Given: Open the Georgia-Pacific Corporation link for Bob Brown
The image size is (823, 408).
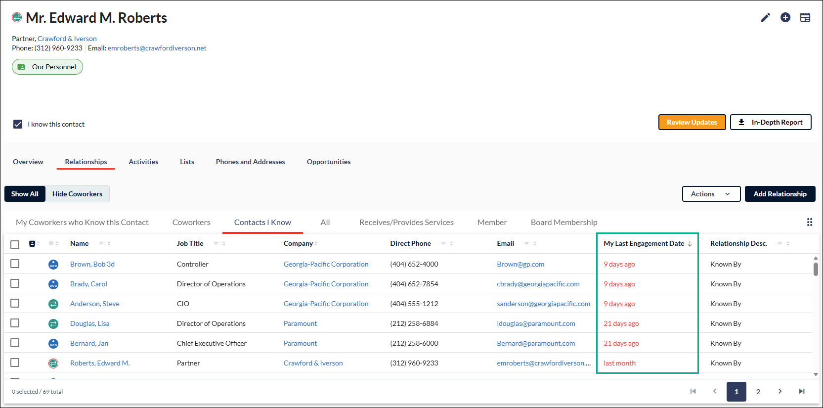Looking at the screenshot, I should [x=326, y=264].
